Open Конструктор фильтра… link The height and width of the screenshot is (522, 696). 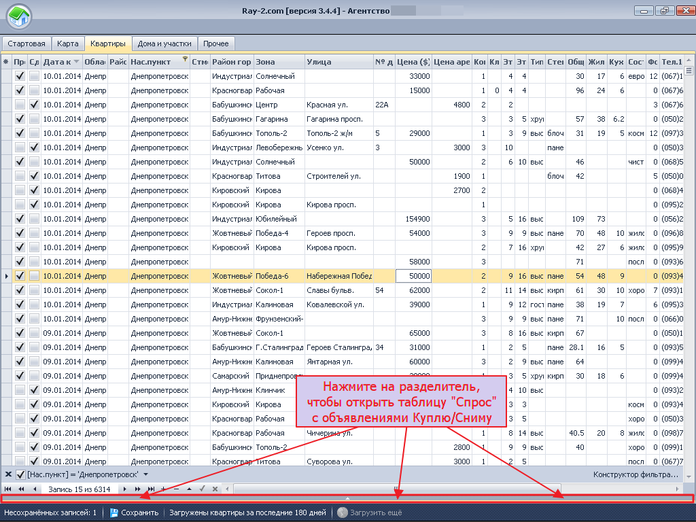636,474
